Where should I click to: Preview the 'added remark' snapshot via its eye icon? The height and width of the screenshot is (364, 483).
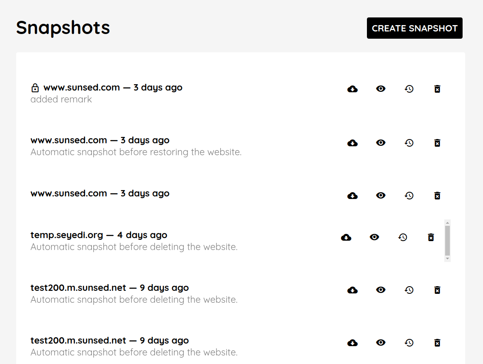pyautogui.click(x=381, y=89)
